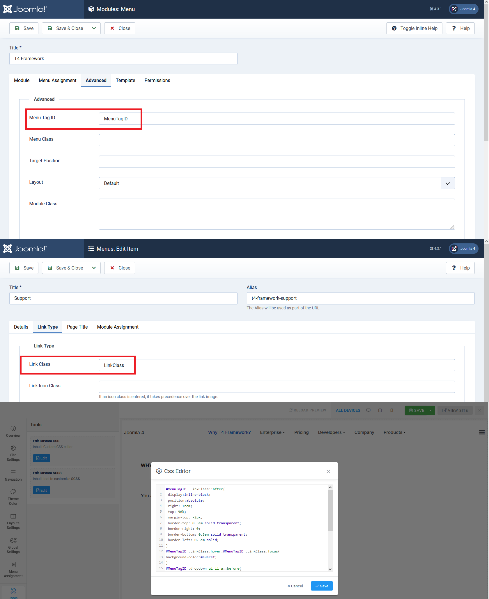Cancel the Css Editor dialog
The height and width of the screenshot is (599, 489).
click(295, 586)
